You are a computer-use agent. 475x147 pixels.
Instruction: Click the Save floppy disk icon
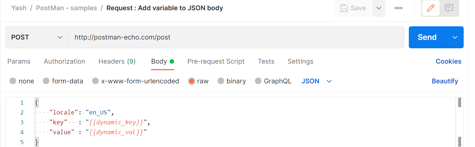(x=344, y=8)
